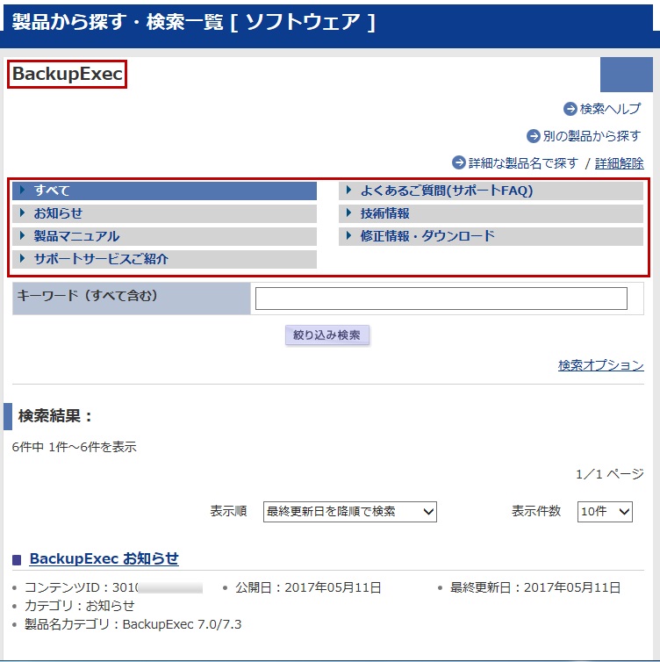
Task: Open the 表示件数 10件 dropdown
Action: [x=605, y=512]
